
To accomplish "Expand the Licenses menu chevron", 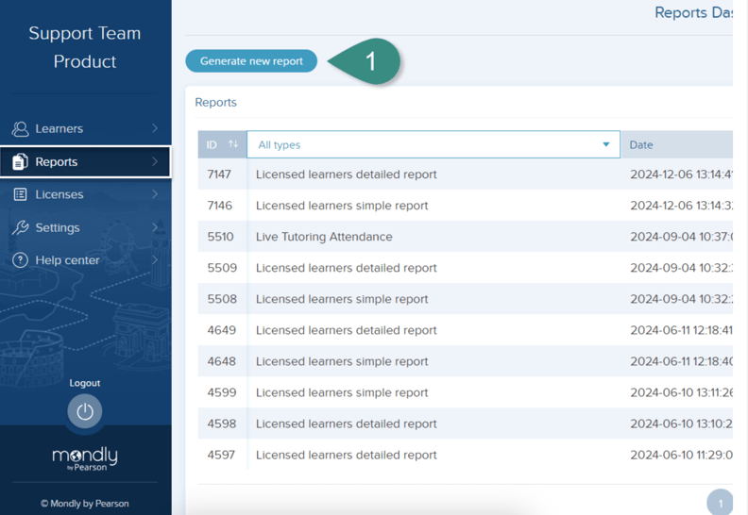I will 155,194.
